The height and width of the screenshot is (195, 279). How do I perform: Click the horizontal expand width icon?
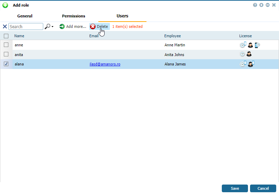tap(267, 5)
